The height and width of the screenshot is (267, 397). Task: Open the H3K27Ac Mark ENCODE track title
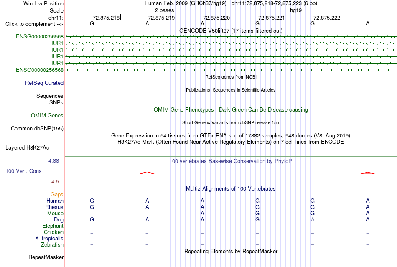tap(231, 142)
